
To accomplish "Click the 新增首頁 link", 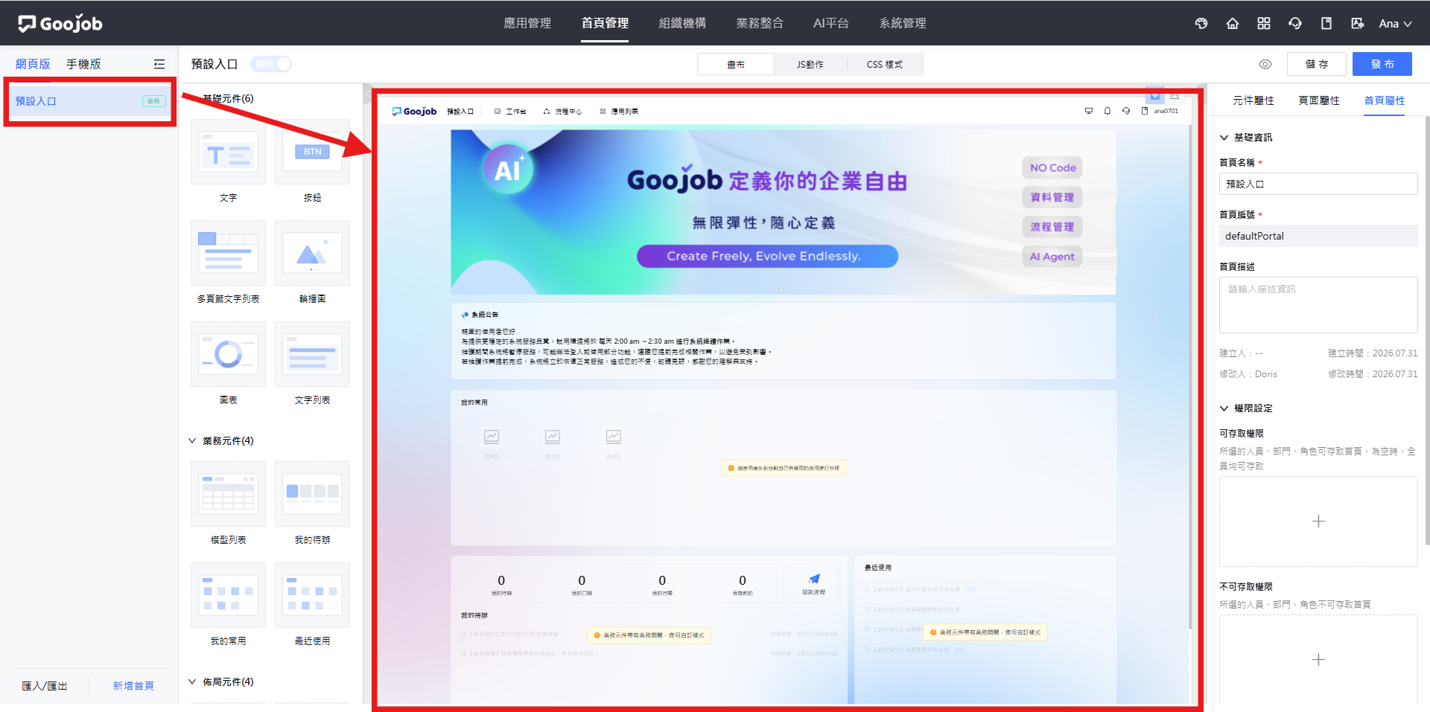I will pyautogui.click(x=133, y=686).
